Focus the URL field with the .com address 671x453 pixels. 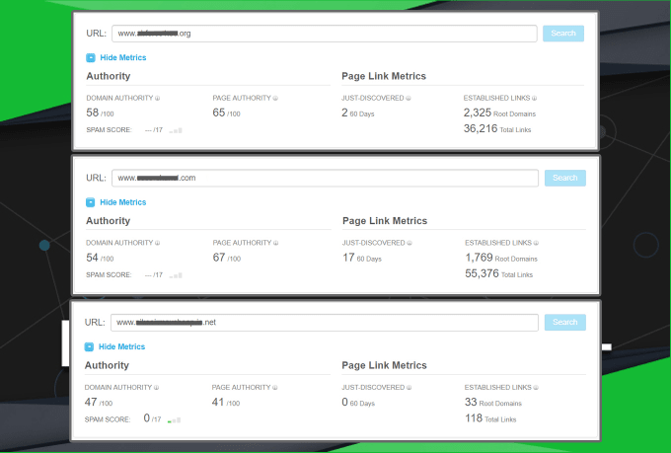(x=324, y=178)
